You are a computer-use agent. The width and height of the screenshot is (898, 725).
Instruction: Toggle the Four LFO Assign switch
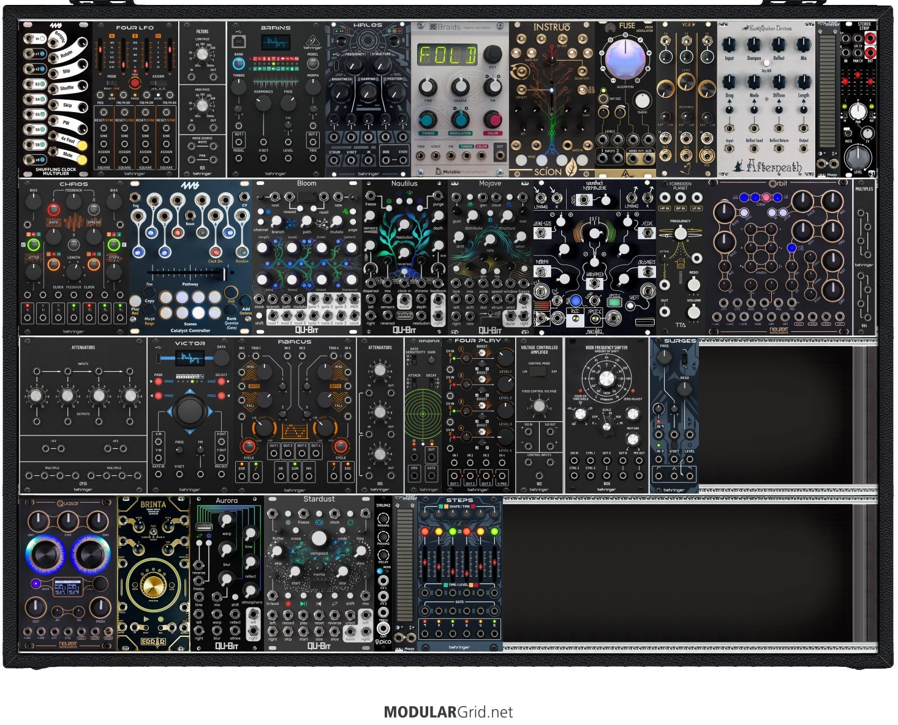point(158,85)
